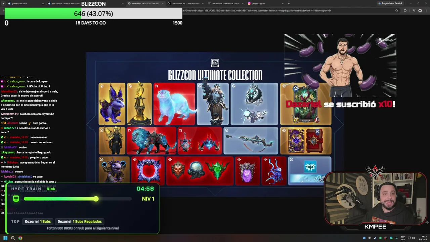Click the browser address bar URL
The image size is (430, 242).
pos(257,10)
